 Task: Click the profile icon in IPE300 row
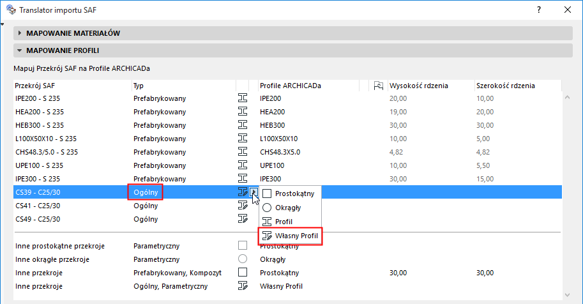[x=243, y=179]
